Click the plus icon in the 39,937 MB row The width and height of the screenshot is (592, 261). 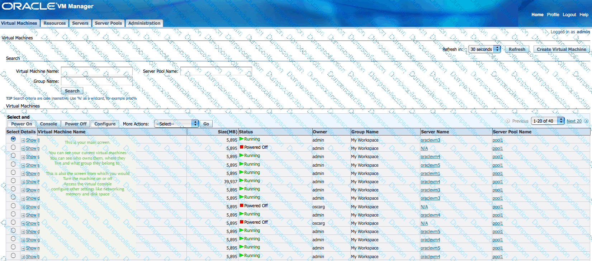23,182
